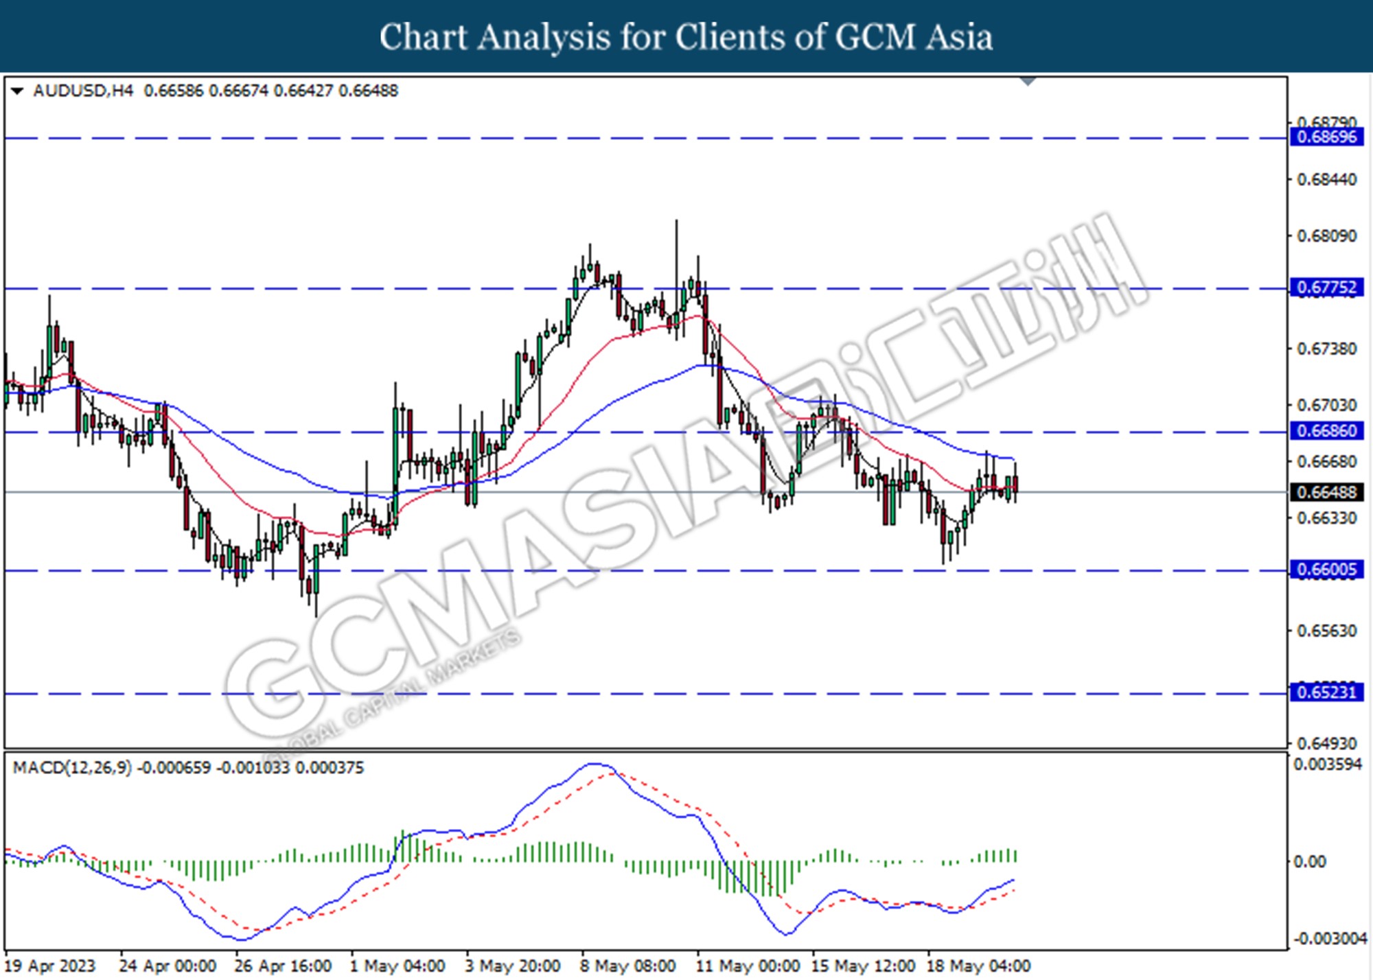Click the 19 Apr 2023 date label
The height and width of the screenshot is (980, 1373).
pos(49,966)
